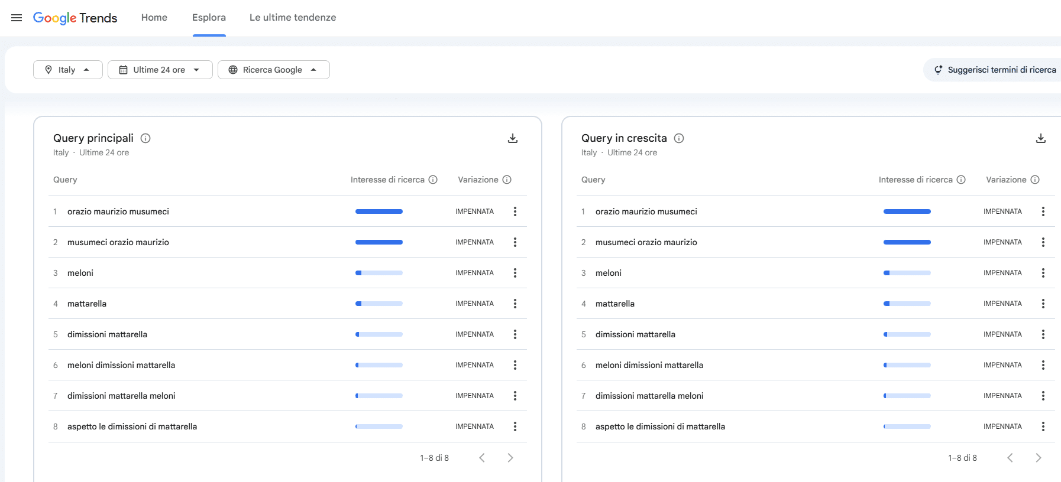This screenshot has width=1061, height=482.
Task: Click the Google Trends logo
Action: click(75, 18)
